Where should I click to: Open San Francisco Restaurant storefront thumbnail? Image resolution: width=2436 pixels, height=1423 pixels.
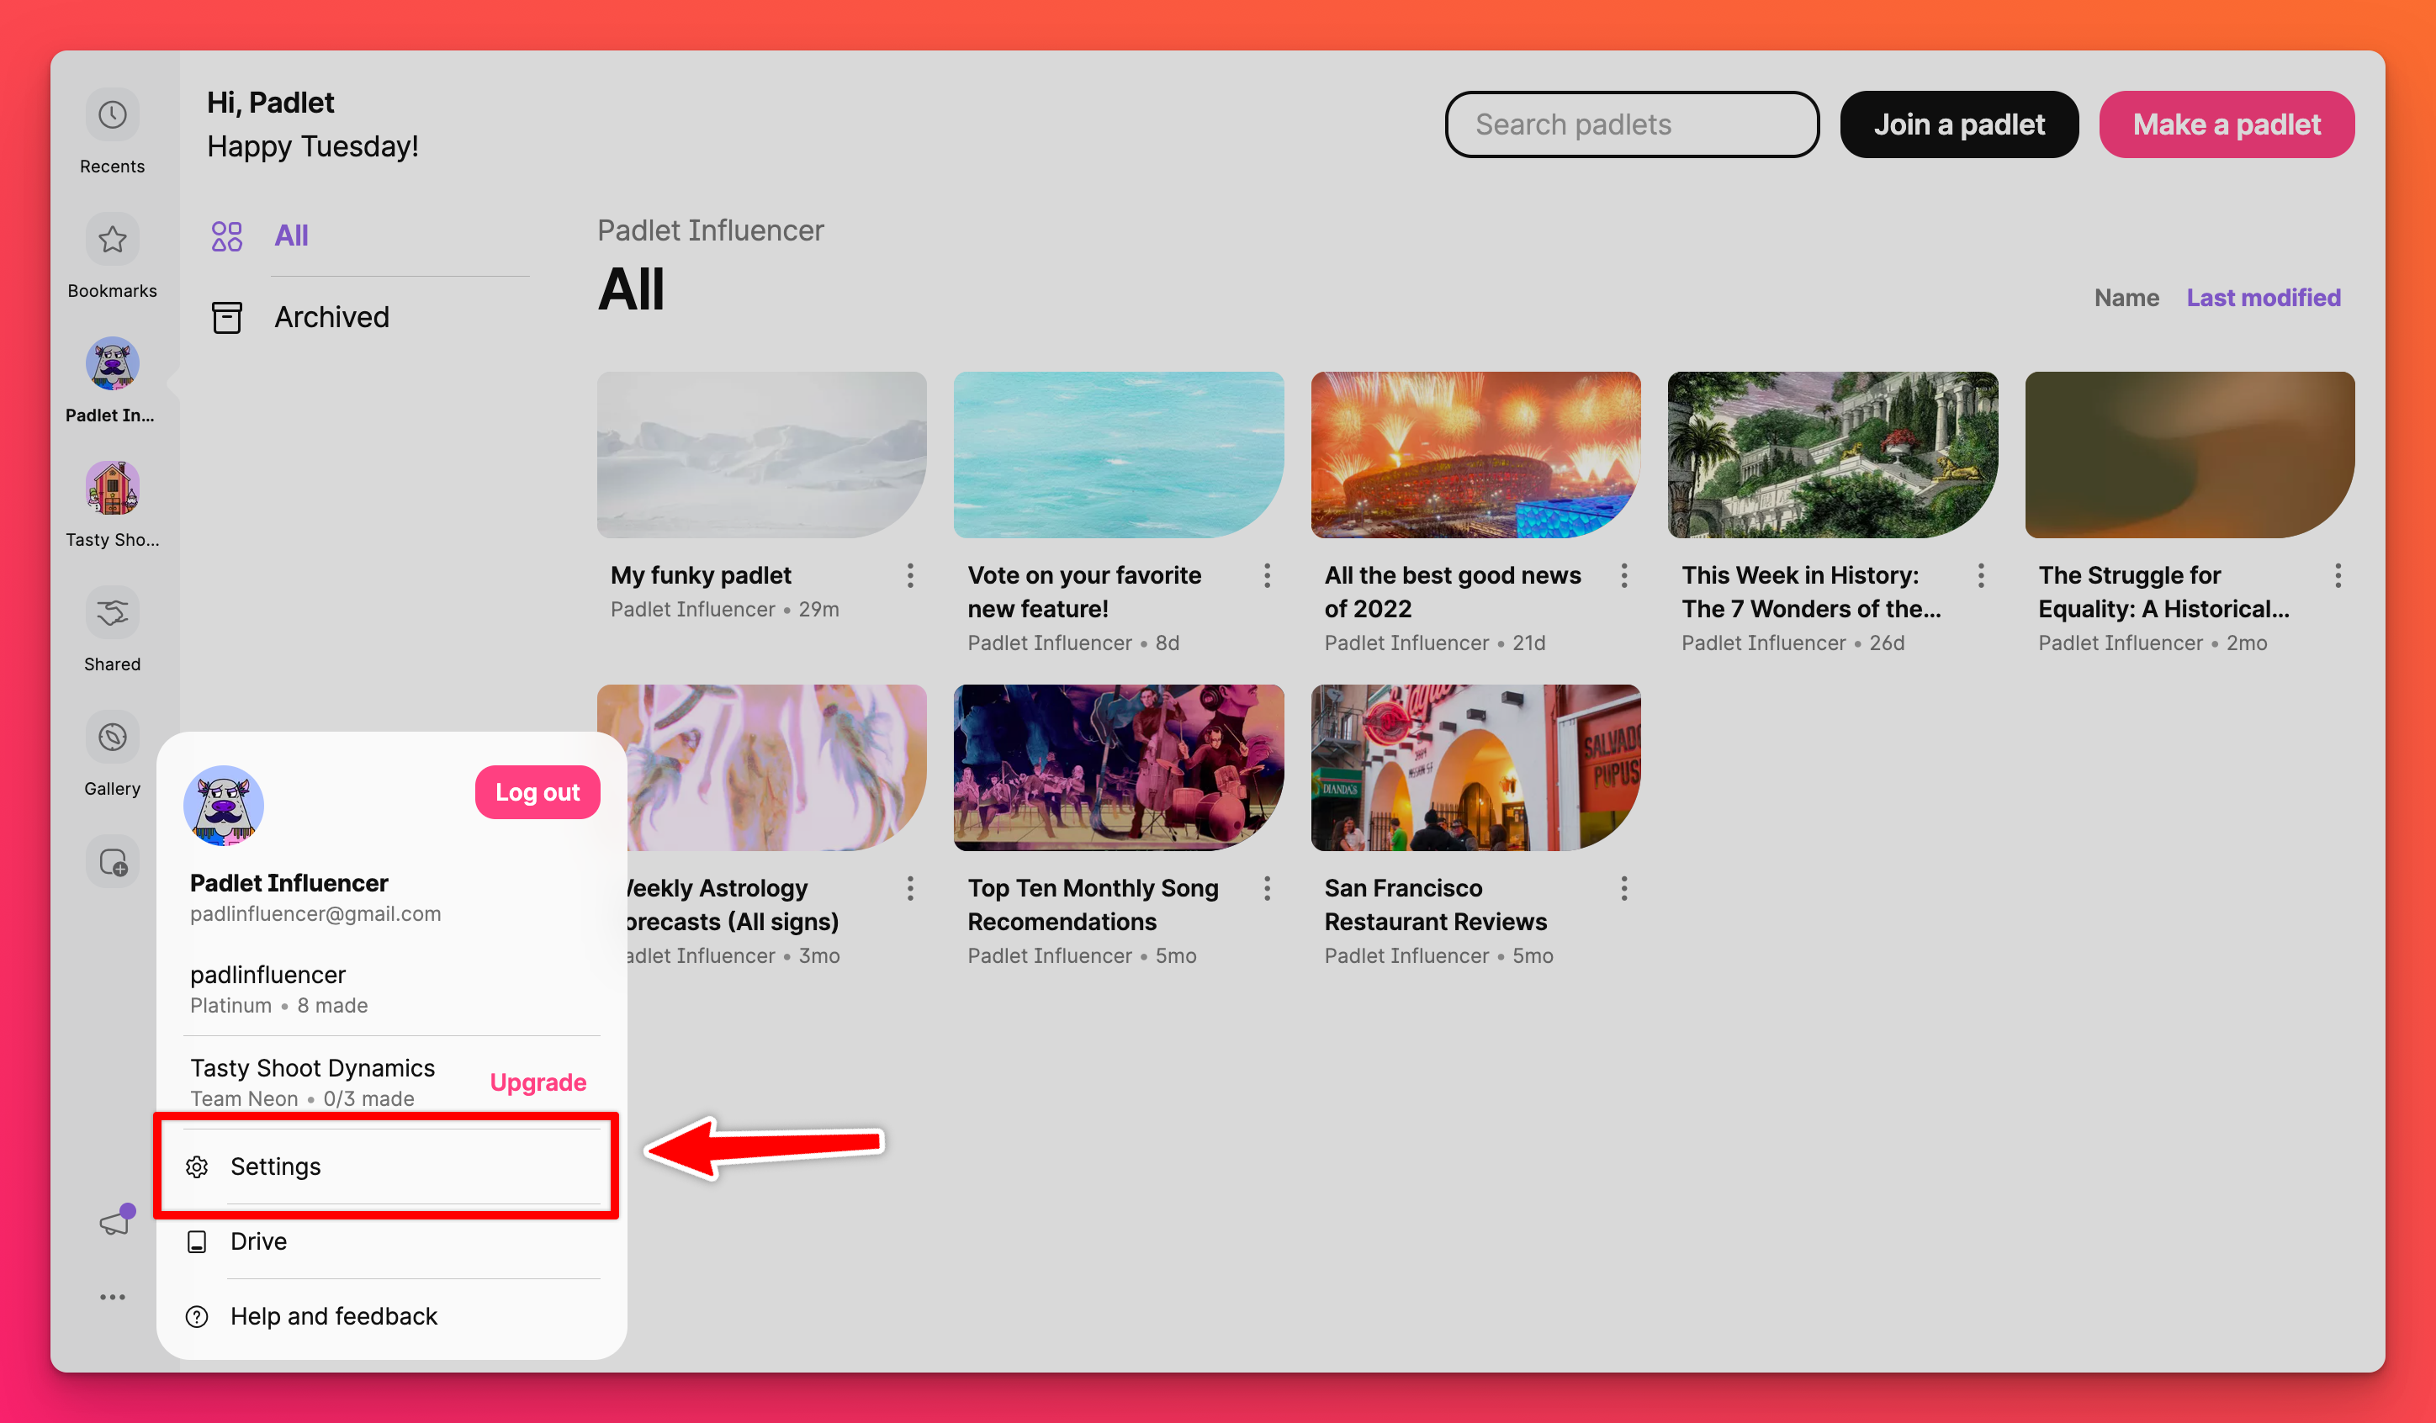[x=1475, y=768]
